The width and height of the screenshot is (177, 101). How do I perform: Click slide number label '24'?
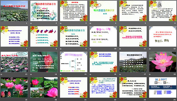click(175, 100)
